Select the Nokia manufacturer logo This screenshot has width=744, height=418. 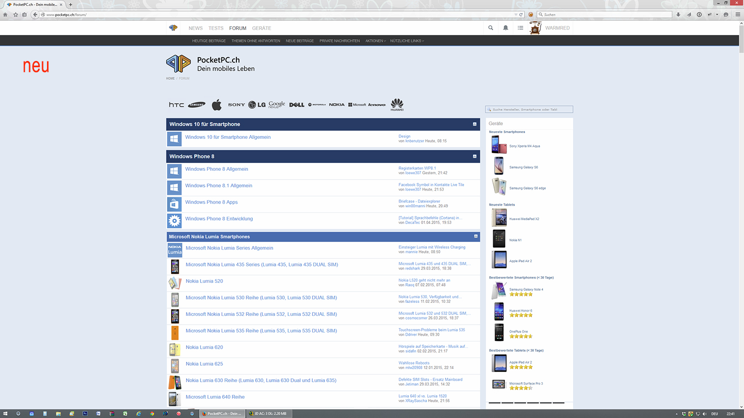coord(337,104)
